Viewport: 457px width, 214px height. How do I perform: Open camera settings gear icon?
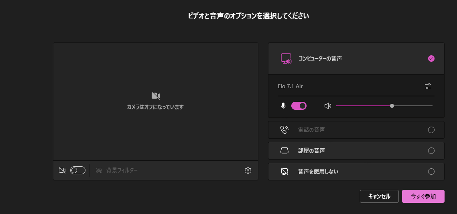click(x=248, y=170)
